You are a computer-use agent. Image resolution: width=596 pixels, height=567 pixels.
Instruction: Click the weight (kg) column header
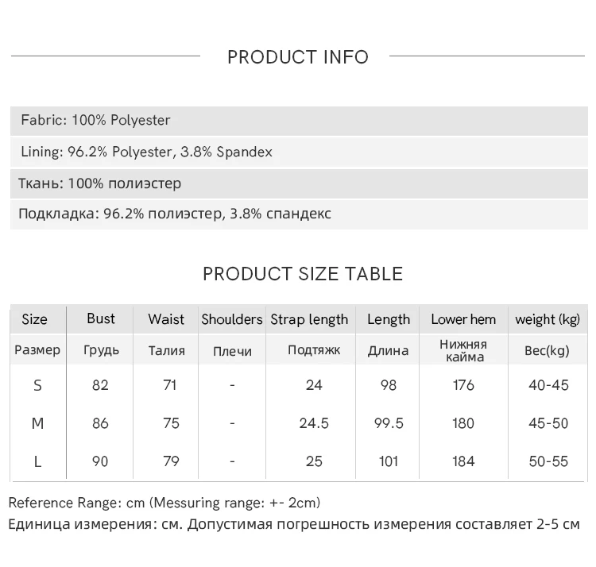[x=548, y=319]
